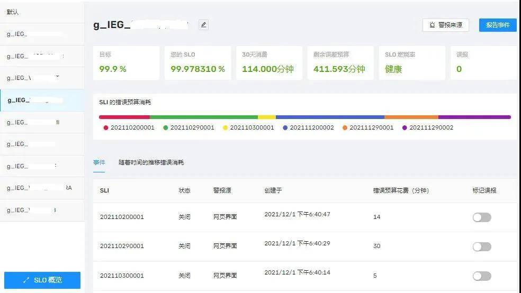Select the highlighted g_IEG_ sidebar entry
This screenshot has height=293, width=521.
(x=42, y=100)
